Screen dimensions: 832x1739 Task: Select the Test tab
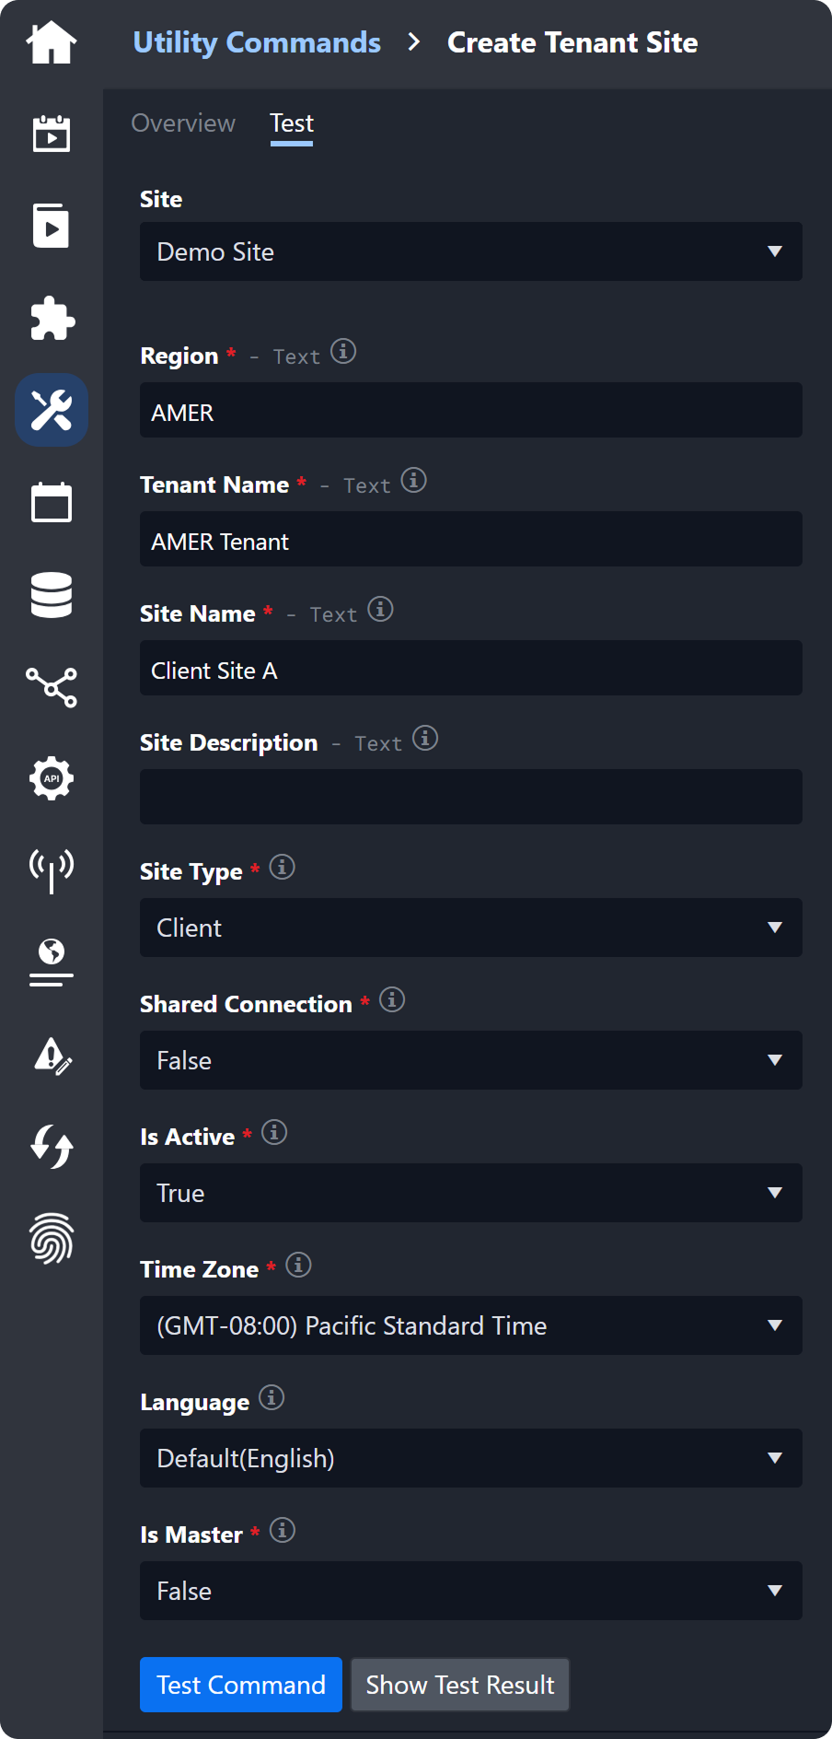(292, 123)
